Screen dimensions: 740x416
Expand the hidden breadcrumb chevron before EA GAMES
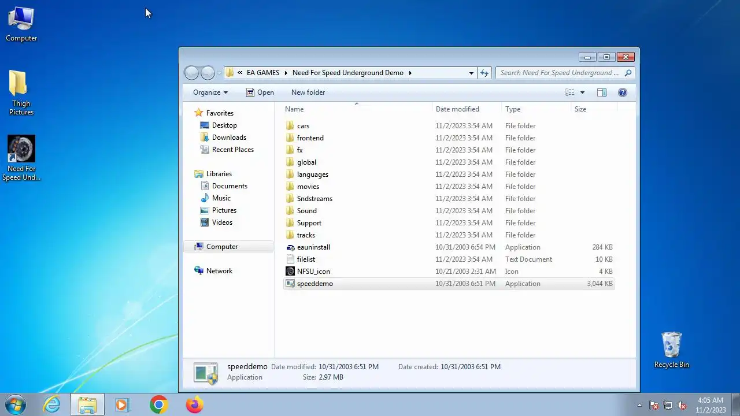coord(239,73)
